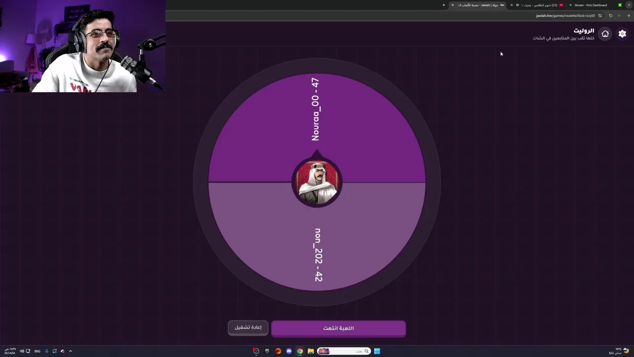The height and width of the screenshot is (357, 634).
Task: Open the Windows Start menu
Action: click(377, 351)
